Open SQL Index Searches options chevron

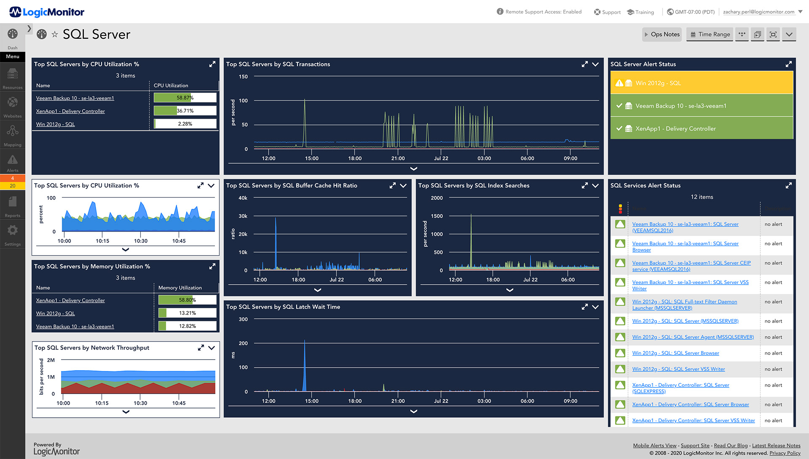point(595,186)
